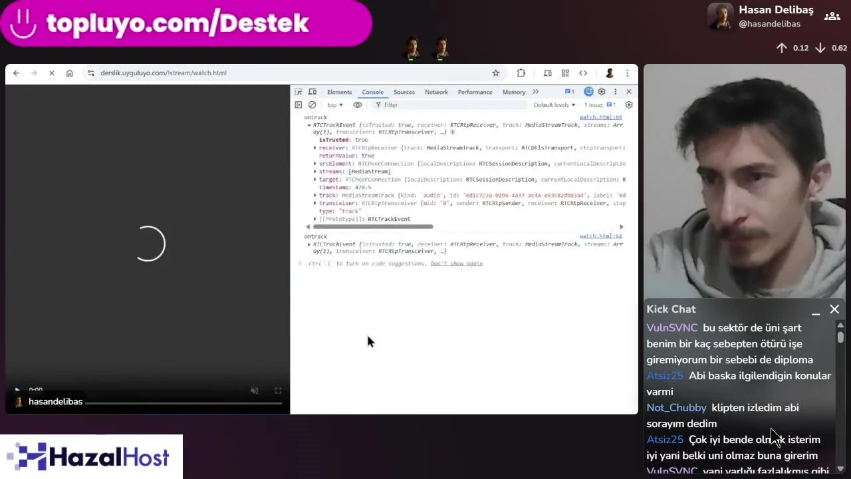Open the Sources tab
The width and height of the screenshot is (851, 479).
404,92
